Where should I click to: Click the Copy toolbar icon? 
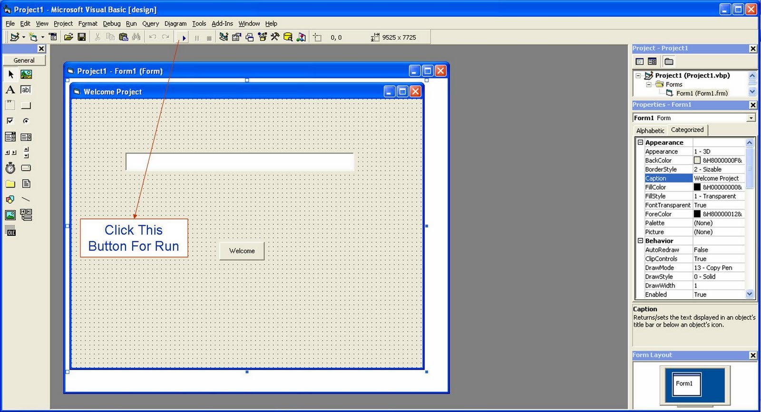110,37
